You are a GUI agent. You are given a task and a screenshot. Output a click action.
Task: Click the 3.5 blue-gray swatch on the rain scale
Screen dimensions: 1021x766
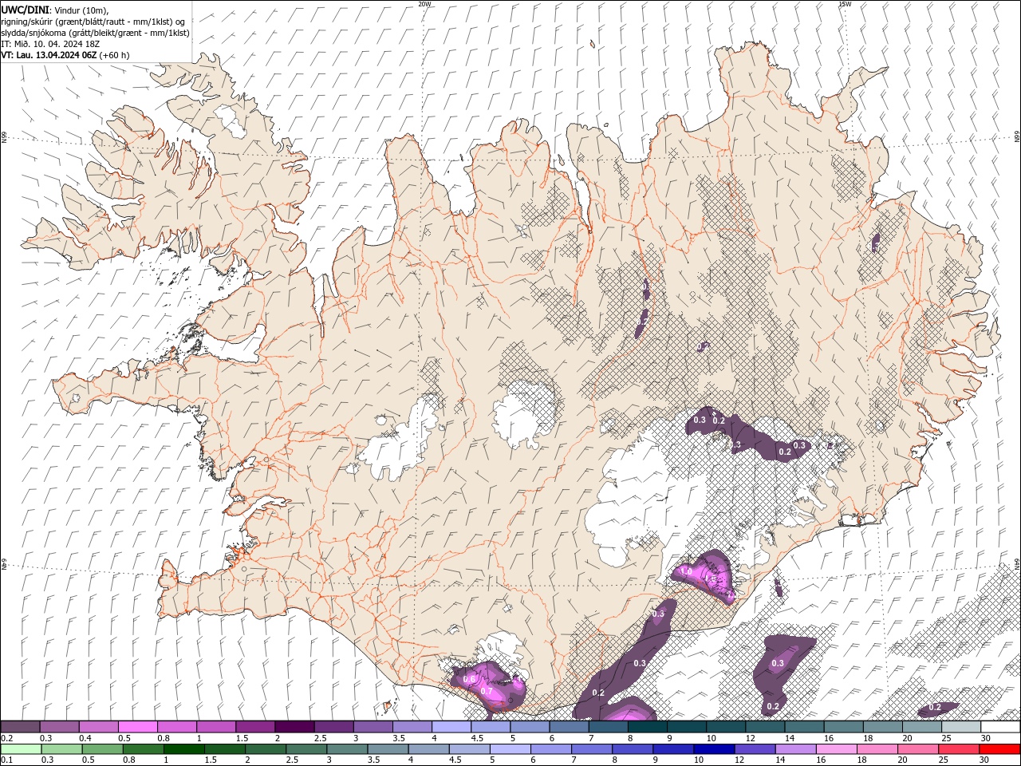click(388, 749)
